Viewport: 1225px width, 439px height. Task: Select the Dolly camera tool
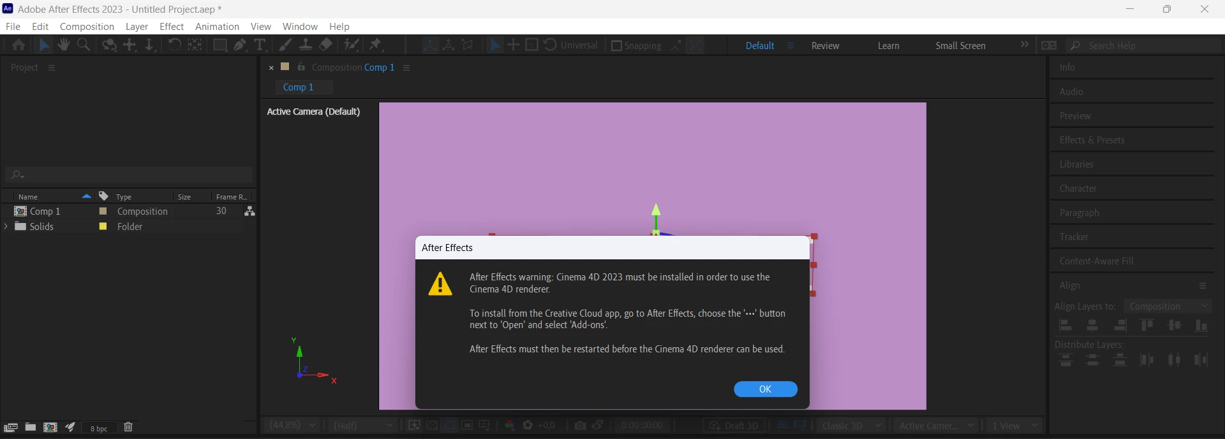tap(149, 45)
